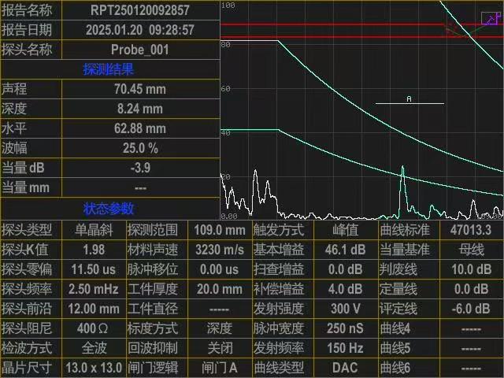Screen dimensions: 504x378
Task: Switch 闸门逻辑 value 闸门A
Action: 219,368
